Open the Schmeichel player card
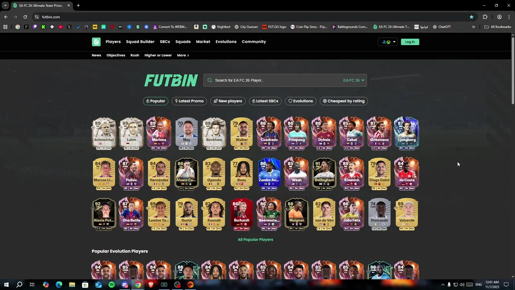515x290 pixels. pos(104,133)
